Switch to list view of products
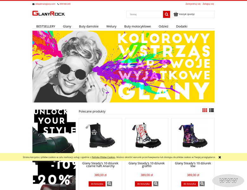 pos(212,110)
